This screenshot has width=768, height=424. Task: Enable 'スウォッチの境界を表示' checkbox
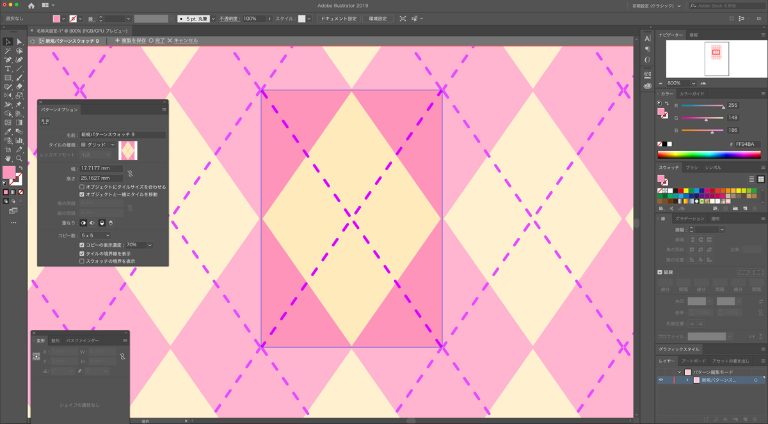click(82, 261)
